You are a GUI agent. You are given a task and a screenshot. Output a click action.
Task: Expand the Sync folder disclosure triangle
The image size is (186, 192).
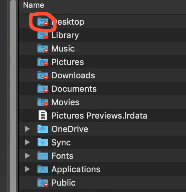[27, 142]
